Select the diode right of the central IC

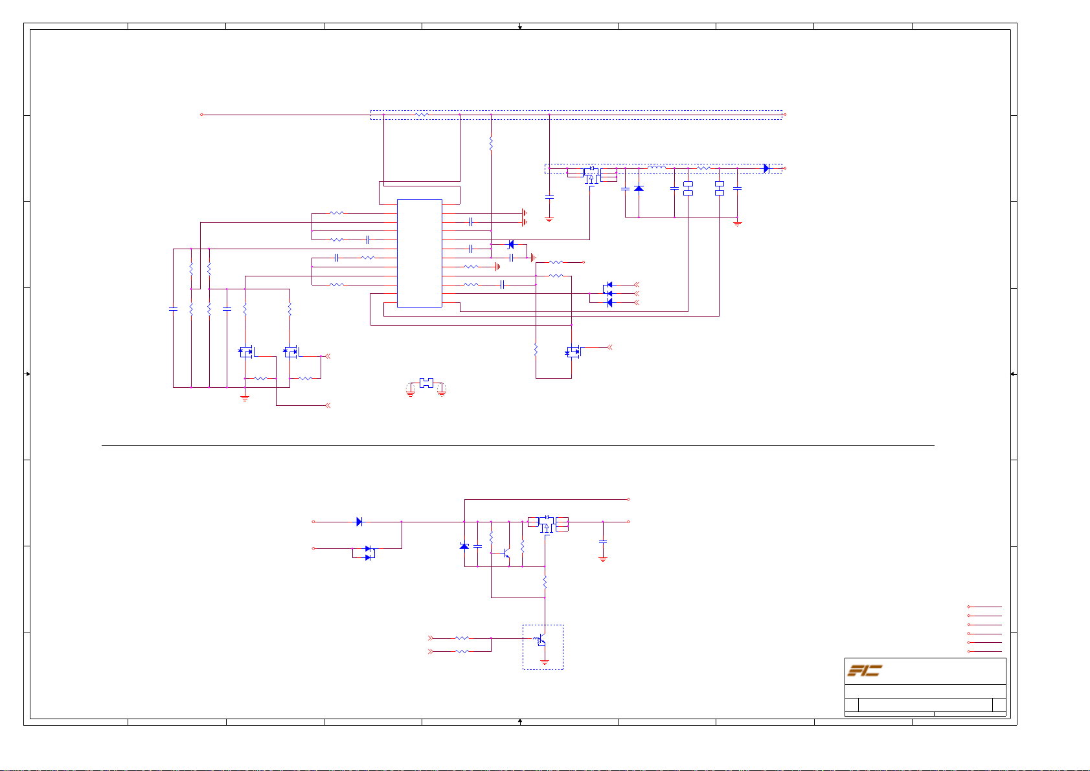point(510,245)
